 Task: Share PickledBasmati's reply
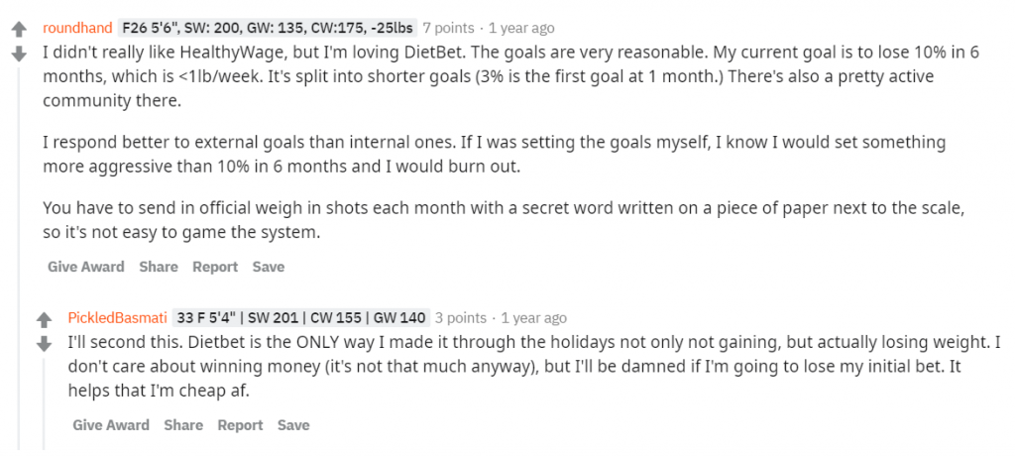click(x=183, y=425)
